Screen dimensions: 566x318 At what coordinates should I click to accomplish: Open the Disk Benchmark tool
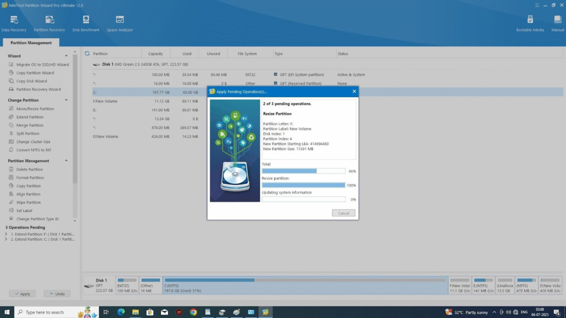(x=86, y=24)
